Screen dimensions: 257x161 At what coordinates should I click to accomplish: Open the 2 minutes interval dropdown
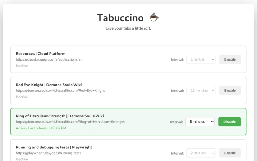[201, 153]
